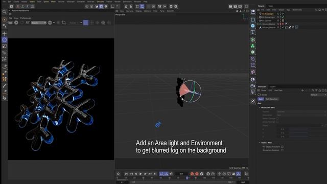Image resolution: width=327 pixels, height=184 pixels.
Task: Toggle green checkmark of RS Dome Light
Action: pos(283,17)
